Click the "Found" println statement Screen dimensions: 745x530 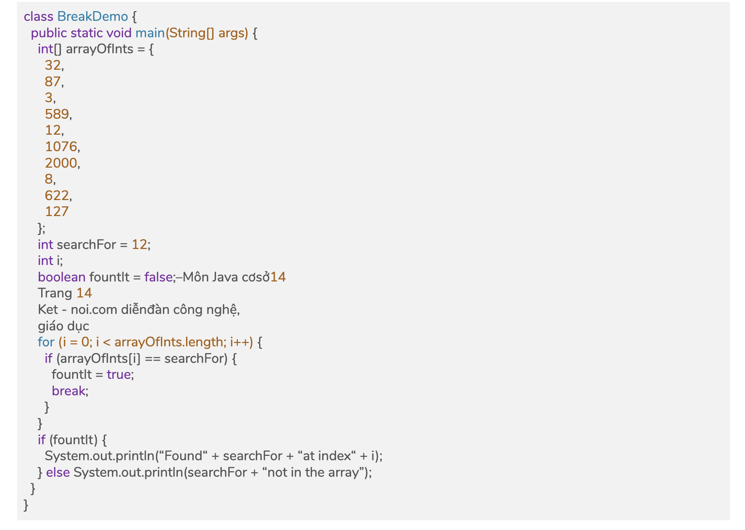click(x=213, y=456)
